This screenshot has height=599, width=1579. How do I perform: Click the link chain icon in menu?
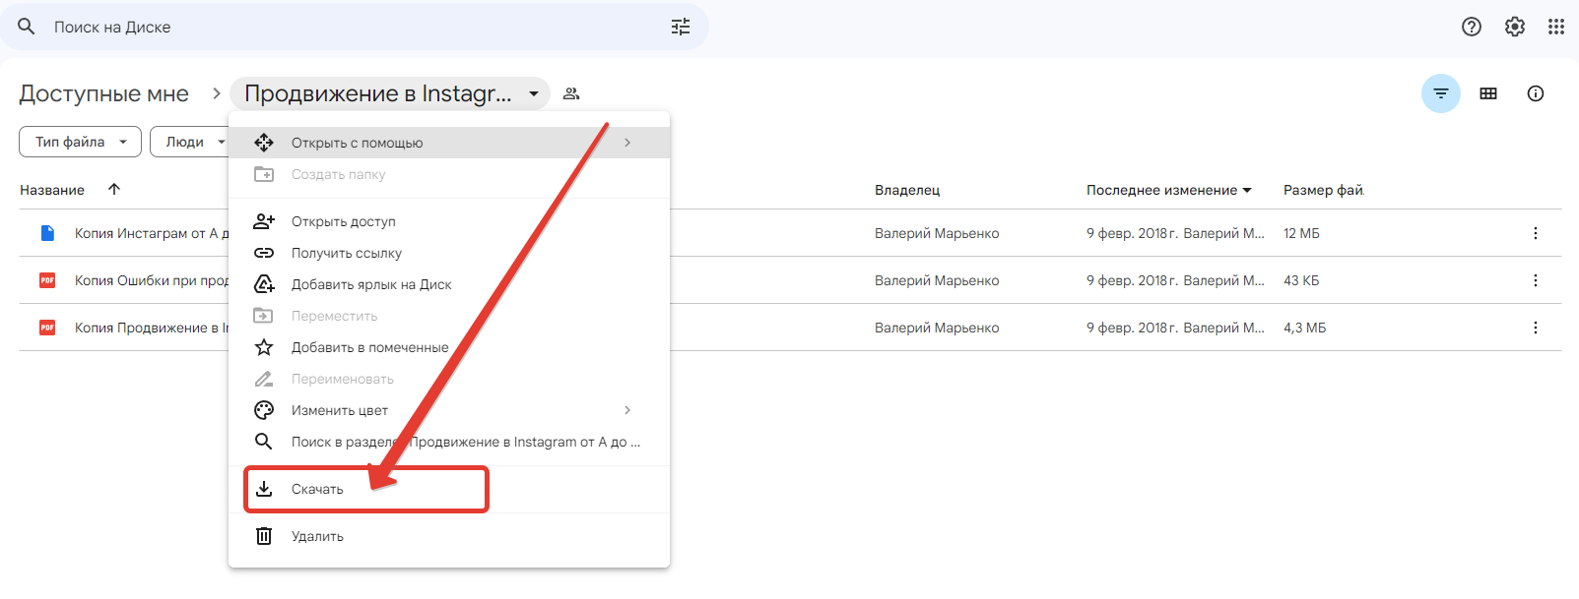(264, 253)
